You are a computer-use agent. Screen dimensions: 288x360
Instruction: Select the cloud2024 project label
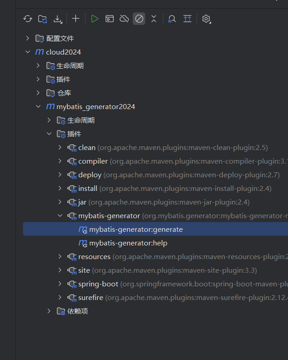[x=63, y=52]
